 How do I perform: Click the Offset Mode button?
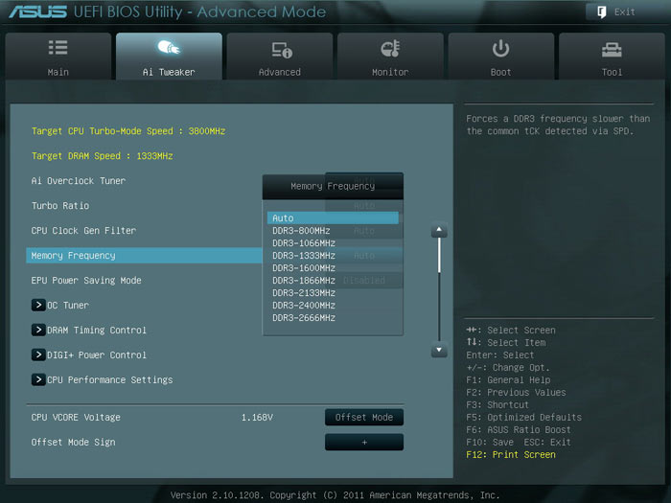coord(363,418)
